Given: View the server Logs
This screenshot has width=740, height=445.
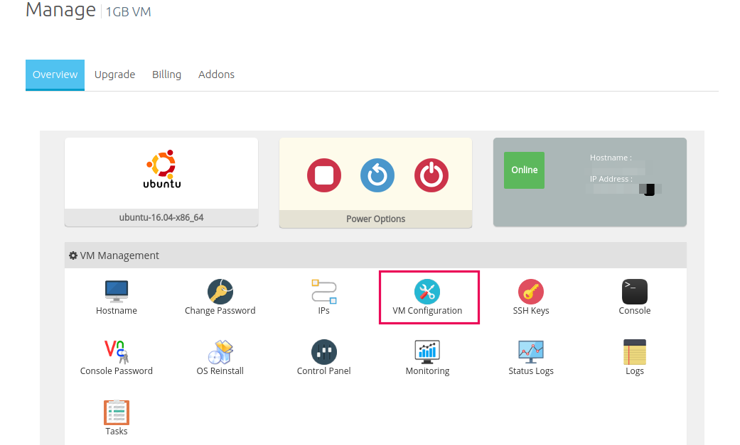Looking at the screenshot, I should tap(634, 356).
